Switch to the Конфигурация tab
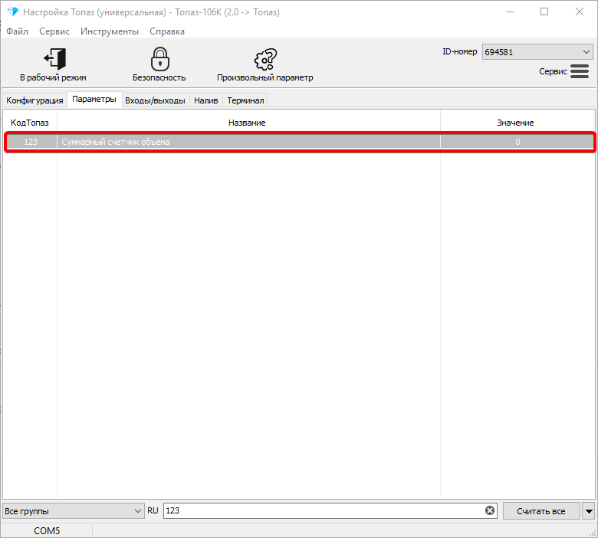 [34, 100]
